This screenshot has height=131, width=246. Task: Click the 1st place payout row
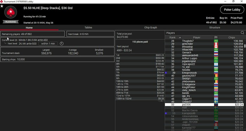[x=140, y=55]
